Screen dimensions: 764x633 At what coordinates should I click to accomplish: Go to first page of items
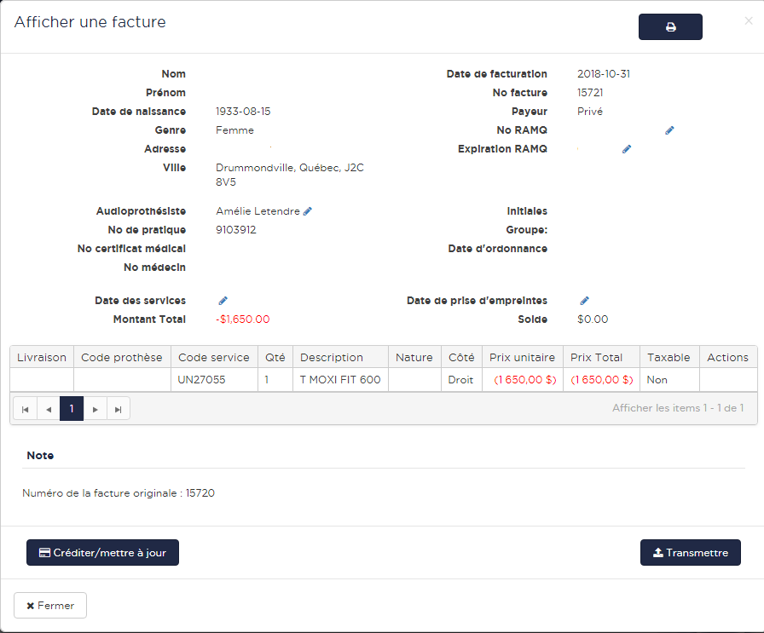click(x=26, y=409)
